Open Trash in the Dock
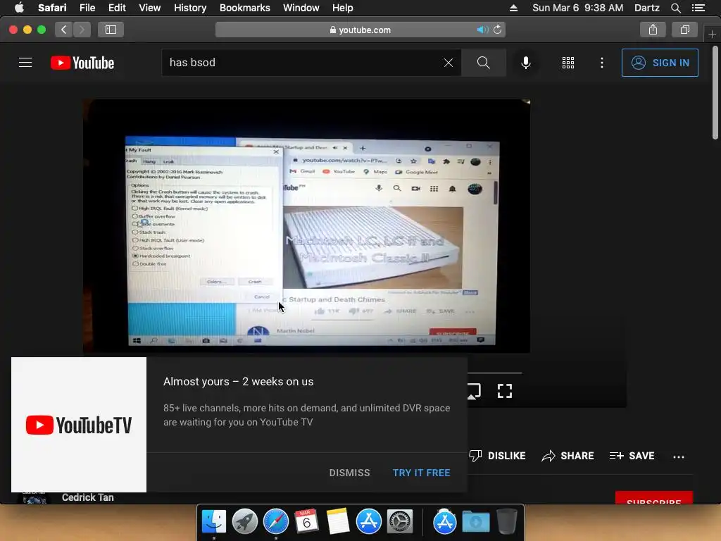 pyautogui.click(x=506, y=522)
